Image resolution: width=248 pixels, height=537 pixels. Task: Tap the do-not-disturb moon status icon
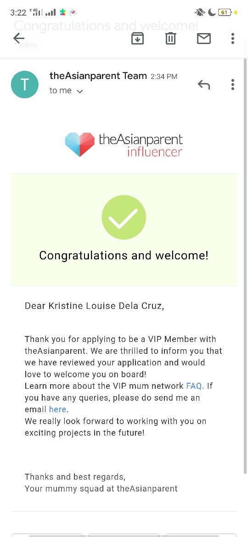point(212,12)
